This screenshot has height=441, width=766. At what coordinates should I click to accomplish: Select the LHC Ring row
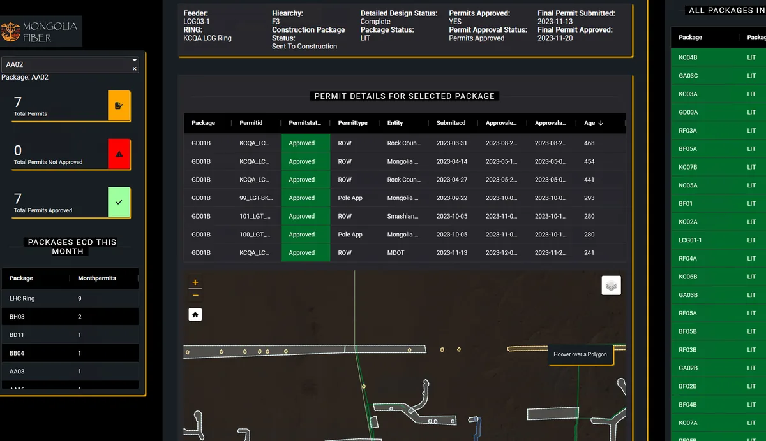click(70, 298)
